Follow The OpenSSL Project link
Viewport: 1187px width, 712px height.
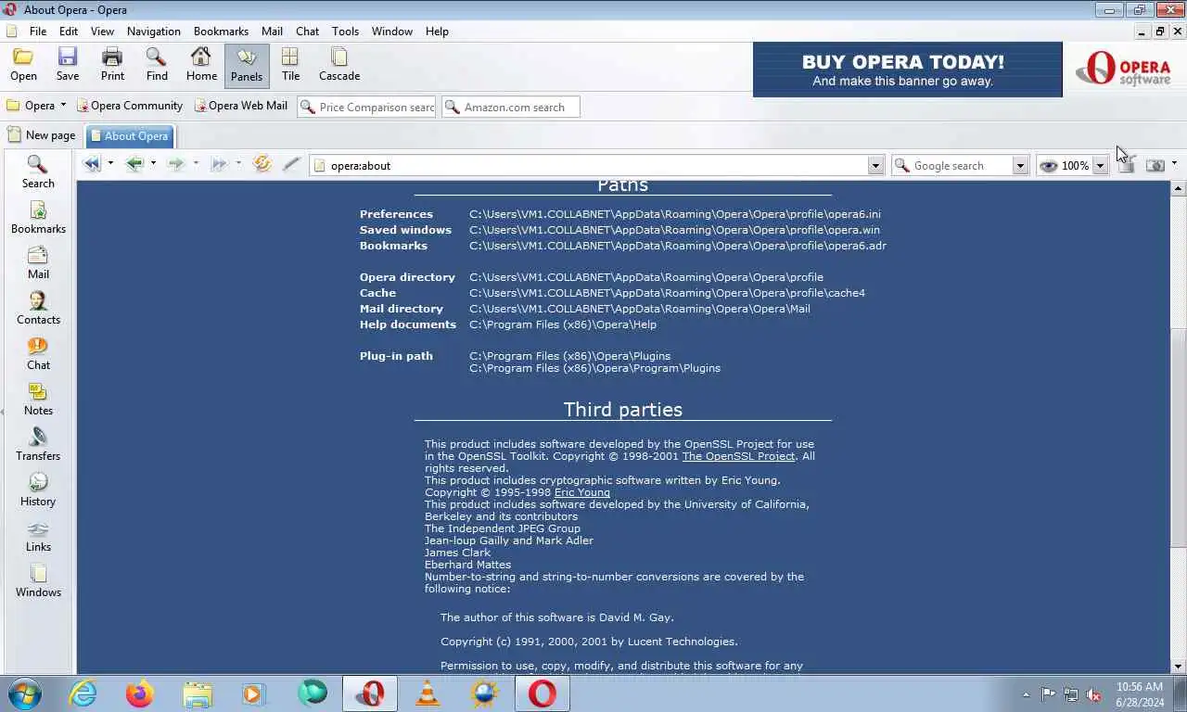pos(738,456)
